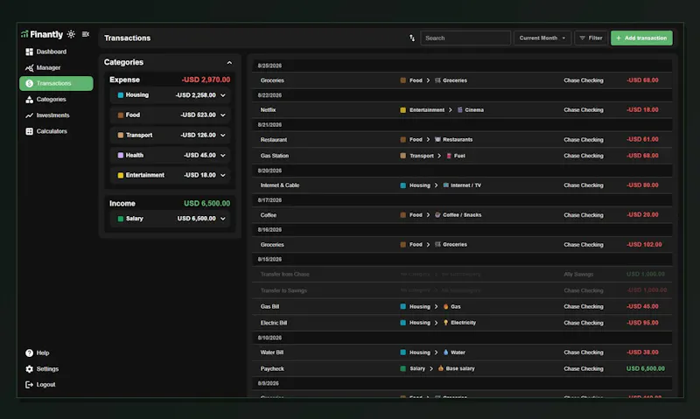Viewport: 700px width, 419px height.
Task: Open the Filter button
Action: click(x=591, y=38)
